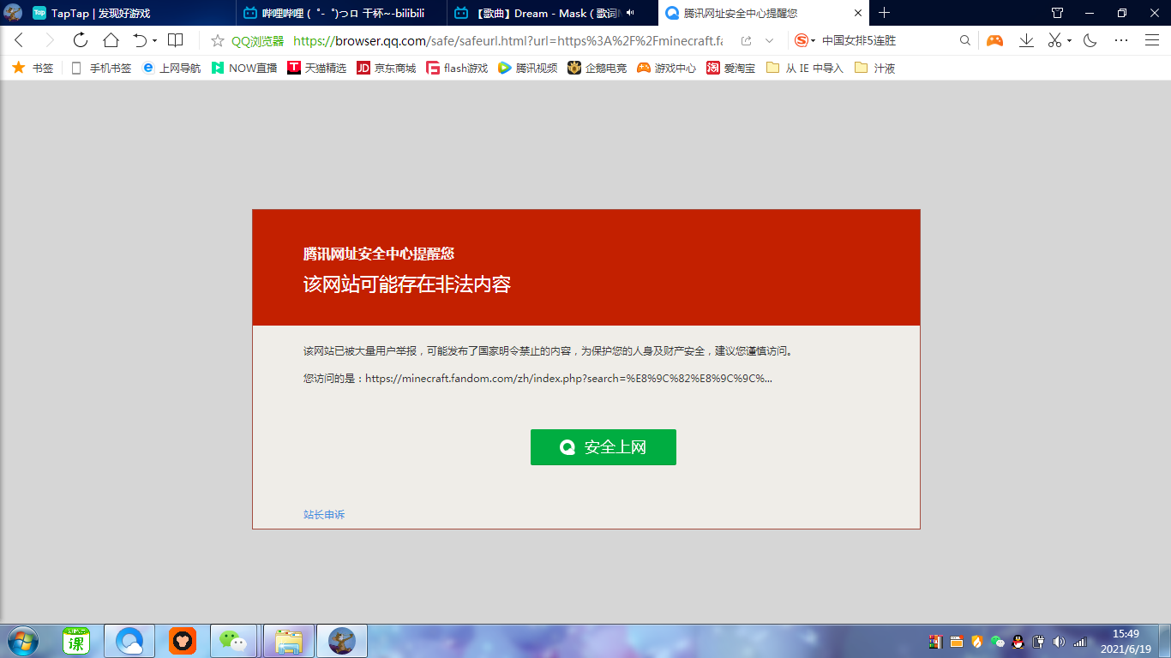The width and height of the screenshot is (1171, 658).
Task: Click the search box with 中国女排5连胜
Action: (x=883, y=40)
